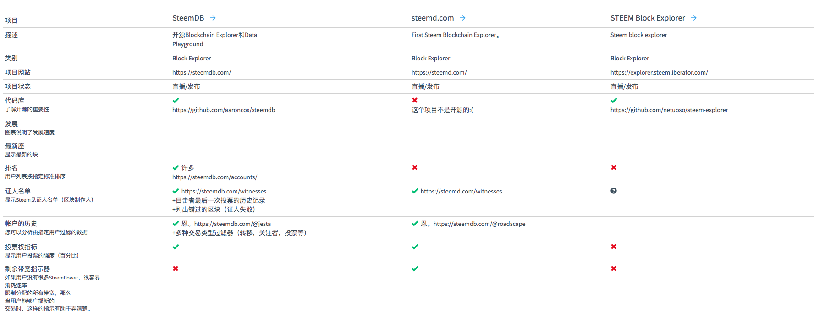This screenshot has height=322, width=819.
Task: Click the green check beside 许多 in 排名 row
Action: [176, 167]
